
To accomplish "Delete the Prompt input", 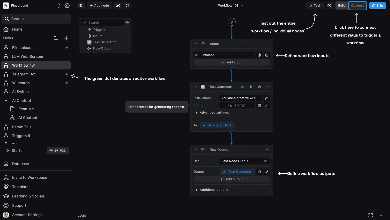I will 267,55.
